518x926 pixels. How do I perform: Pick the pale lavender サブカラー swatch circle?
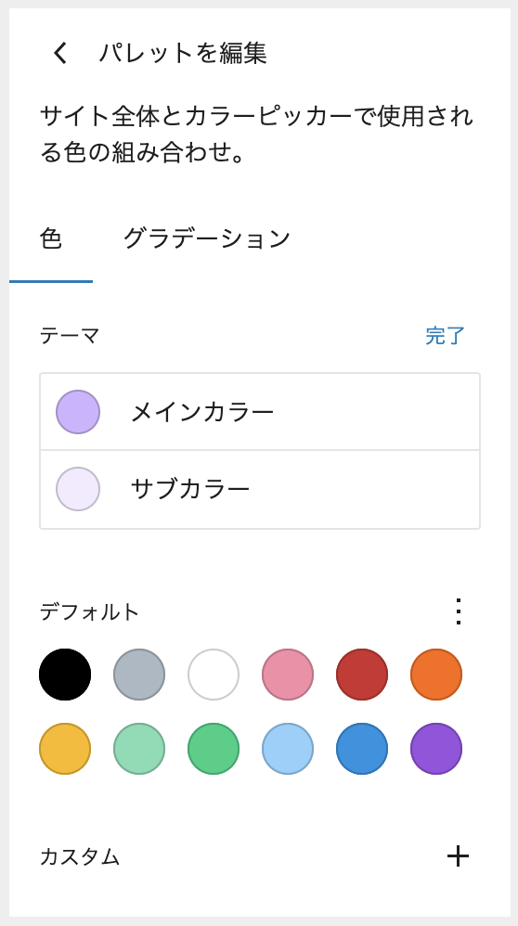(78, 489)
